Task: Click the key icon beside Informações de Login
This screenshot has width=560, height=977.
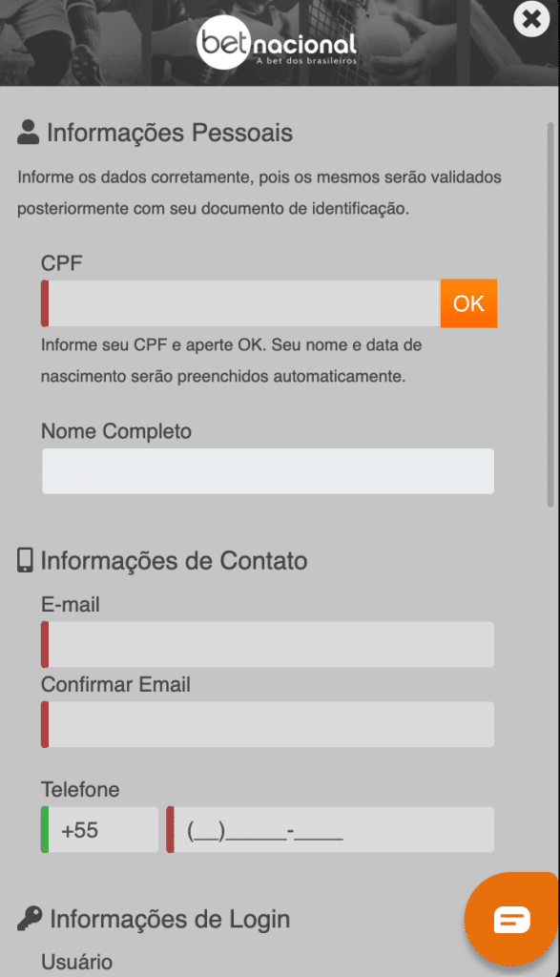Action: (30, 919)
